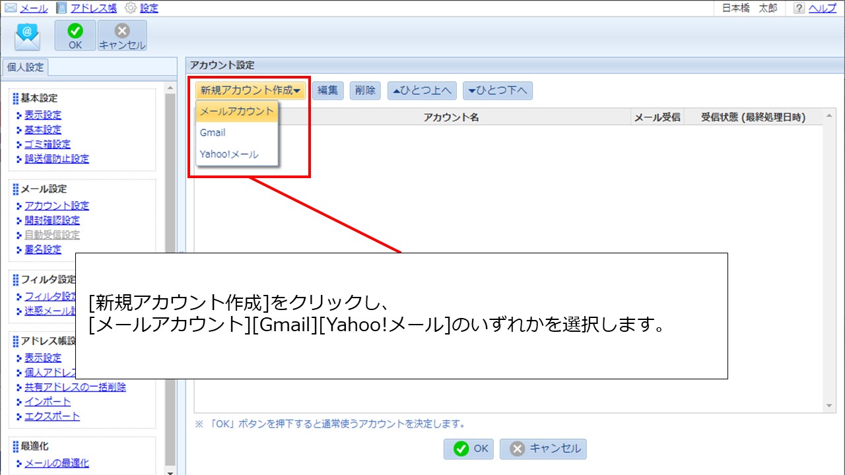Click the アカウント名 column header
This screenshot has height=475, width=845.
tap(452, 117)
